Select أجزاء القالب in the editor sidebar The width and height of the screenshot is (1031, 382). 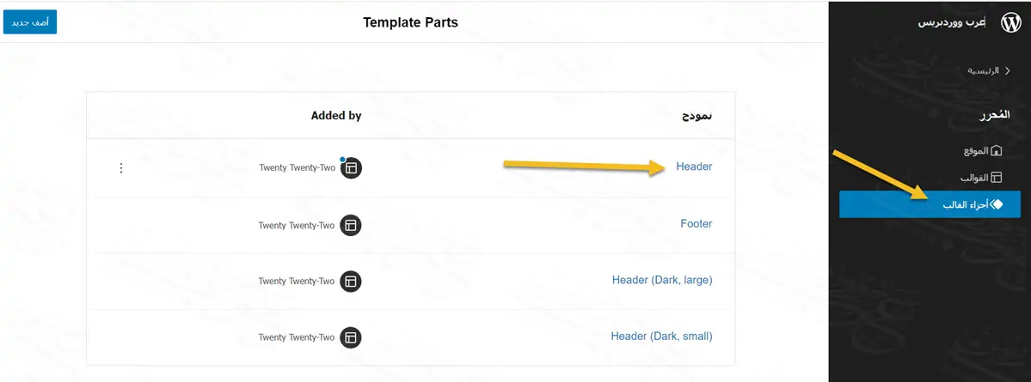tap(930, 204)
